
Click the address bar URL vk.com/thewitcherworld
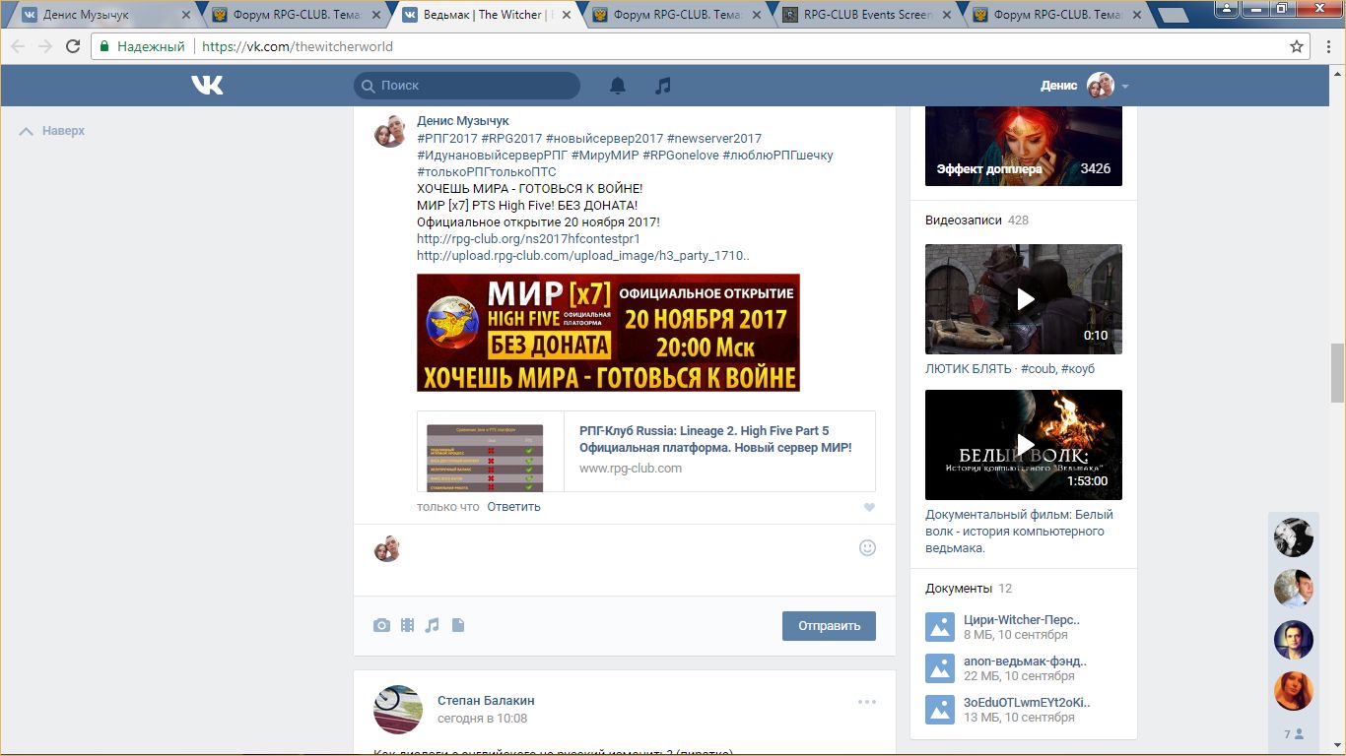(298, 46)
